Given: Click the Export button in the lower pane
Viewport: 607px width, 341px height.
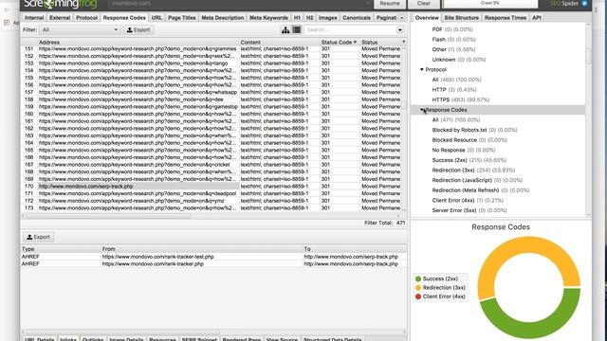Looking at the screenshot, I should click(38, 237).
